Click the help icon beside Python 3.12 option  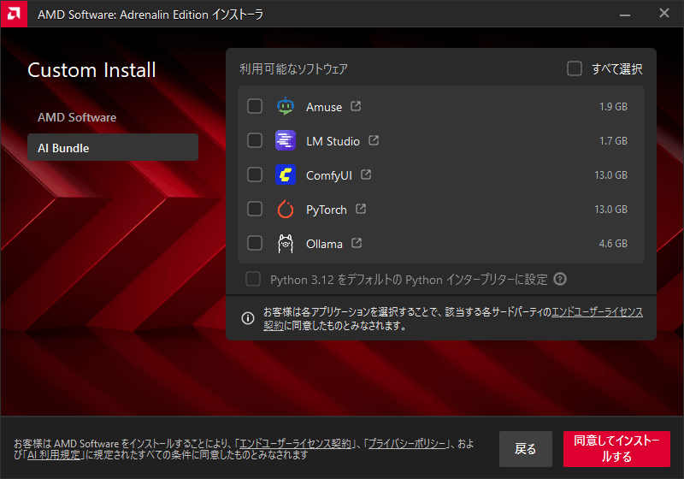point(560,279)
